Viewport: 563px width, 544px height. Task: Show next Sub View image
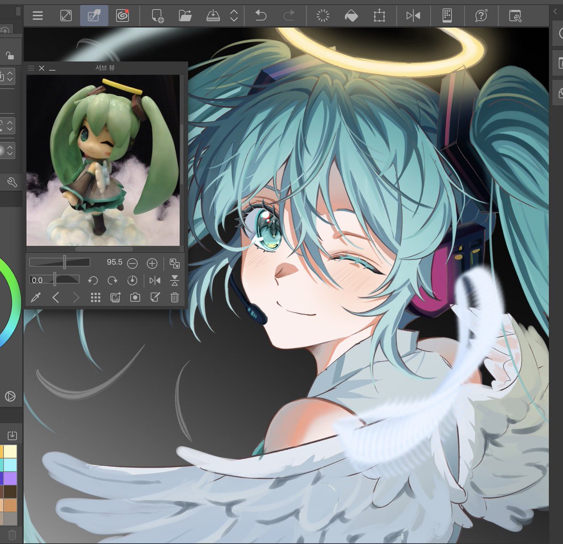pos(76,297)
